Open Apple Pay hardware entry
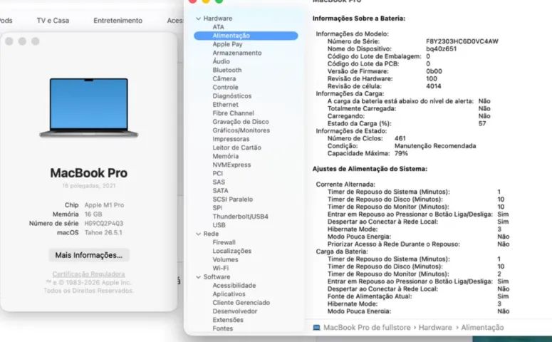Screen dimensions: 552x342 [227, 44]
